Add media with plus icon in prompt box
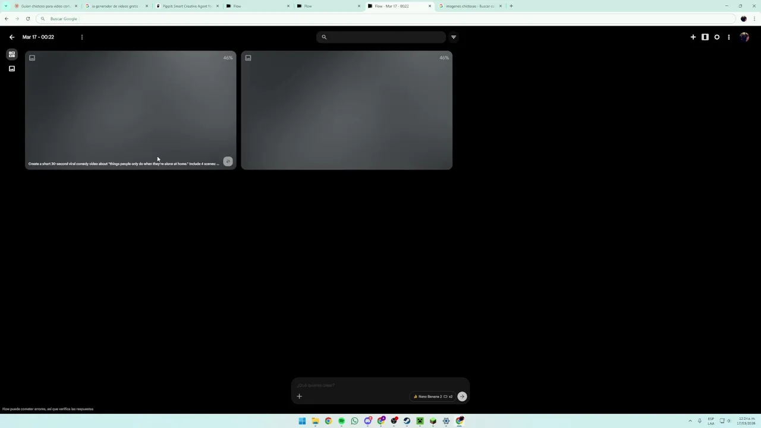Image resolution: width=761 pixels, height=428 pixels. point(300,396)
